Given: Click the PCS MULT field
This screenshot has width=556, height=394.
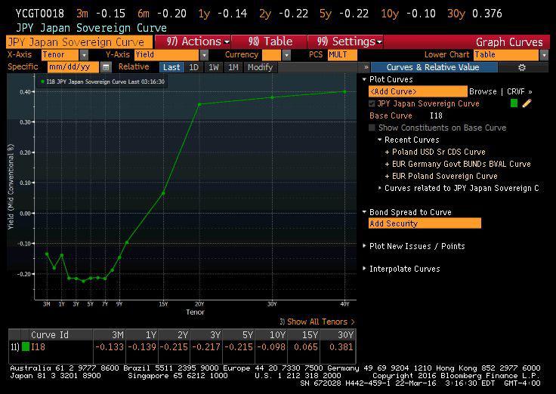Looking at the screenshot, I should (342, 55).
